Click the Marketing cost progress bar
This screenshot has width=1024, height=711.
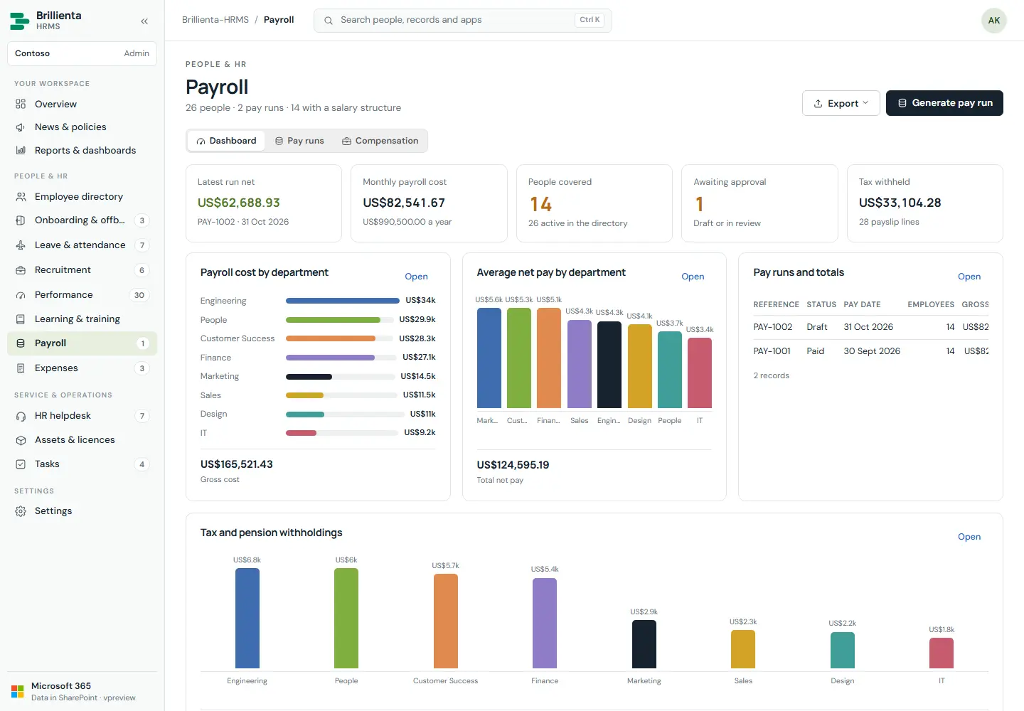click(x=341, y=376)
